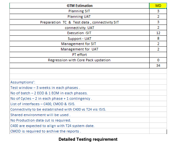Select the Management for UAT label
The width and height of the screenshot is (177, 145).
pyautogui.click(x=80, y=49)
